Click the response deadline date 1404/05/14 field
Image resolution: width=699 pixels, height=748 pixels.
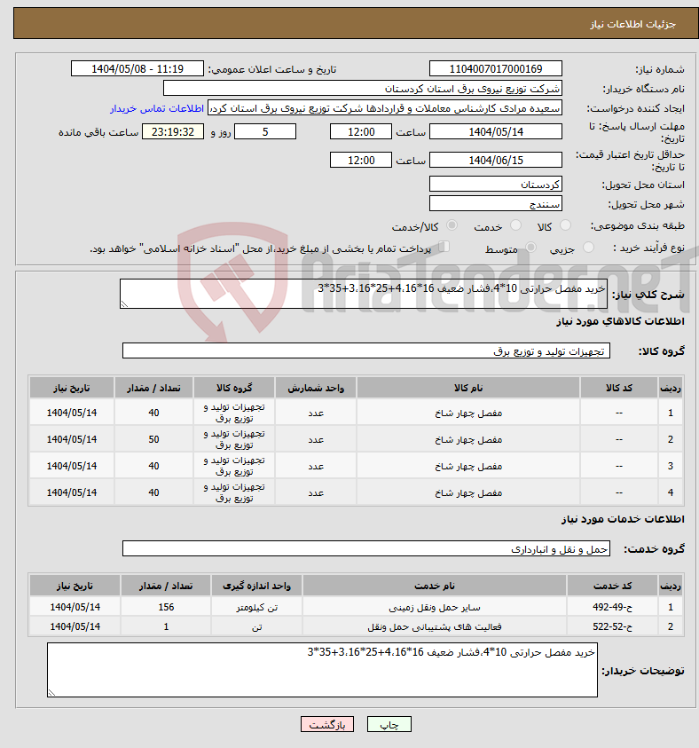pos(495,131)
